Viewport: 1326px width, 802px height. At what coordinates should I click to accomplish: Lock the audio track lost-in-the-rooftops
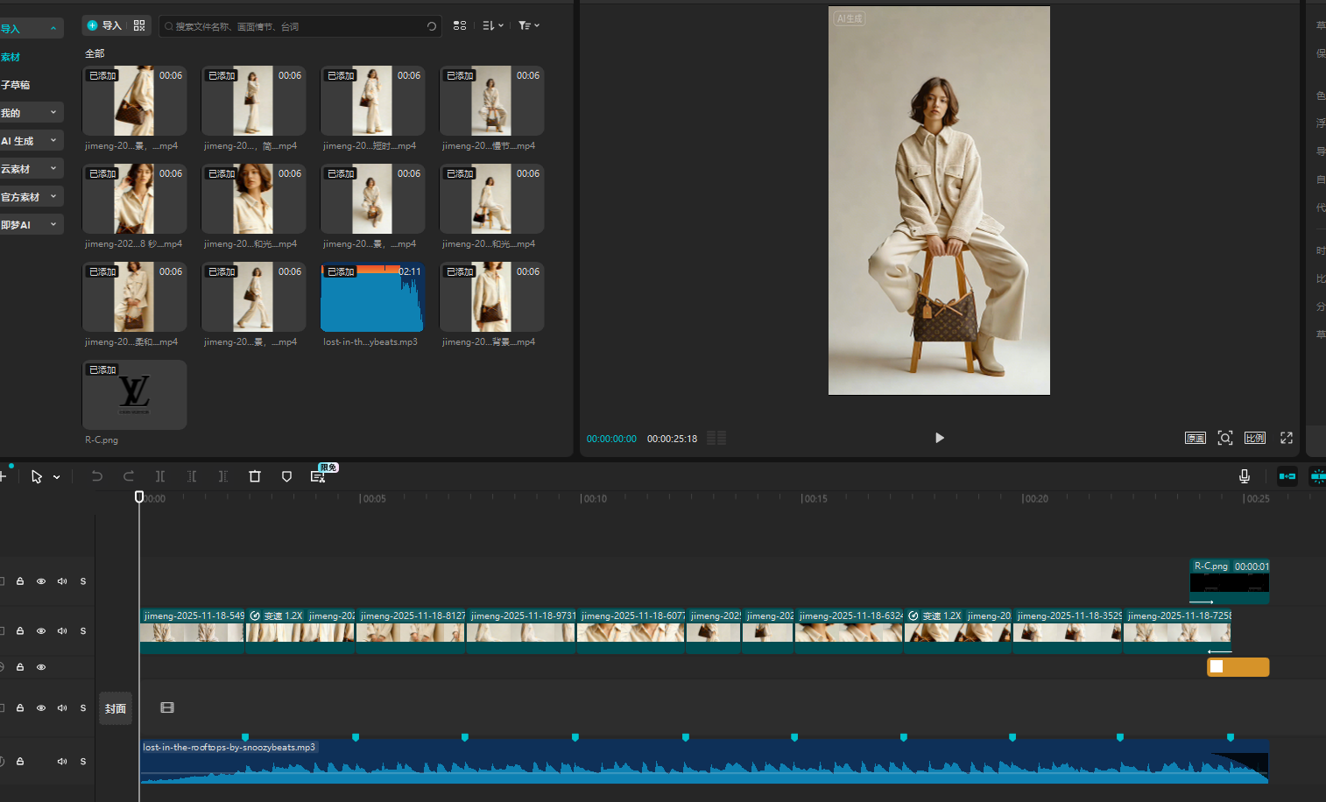[20, 762]
